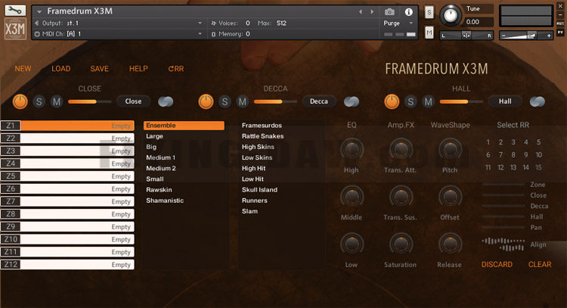Select round robin number 8
The height and width of the screenshot is (308, 567).
point(513,155)
